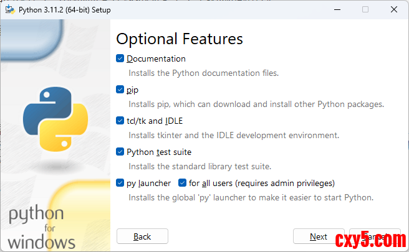Click the 'Installs pip' description text

[256, 104]
